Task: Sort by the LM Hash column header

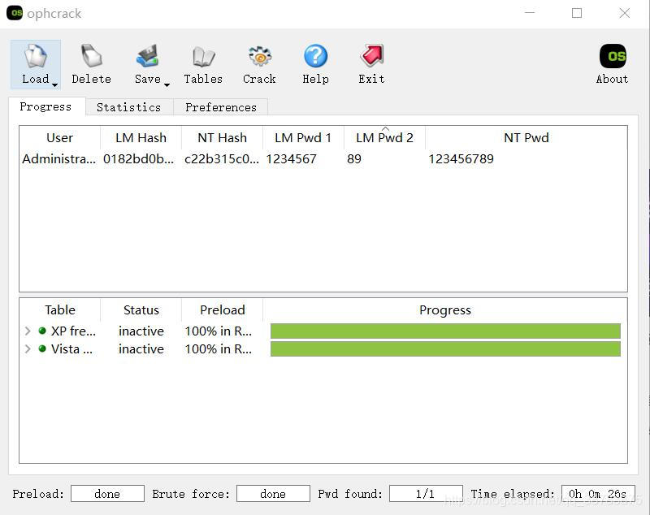Action: tap(141, 137)
